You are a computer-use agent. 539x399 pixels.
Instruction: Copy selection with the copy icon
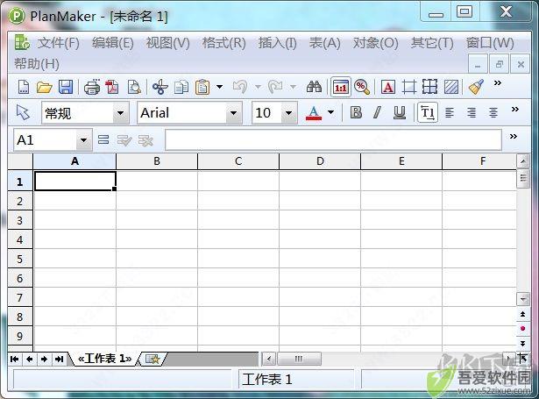tap(181, 87)
